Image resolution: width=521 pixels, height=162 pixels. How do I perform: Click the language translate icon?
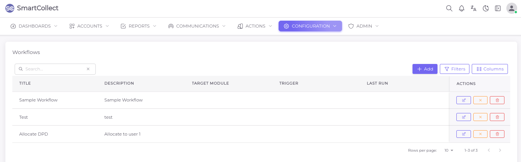(474, 8)
